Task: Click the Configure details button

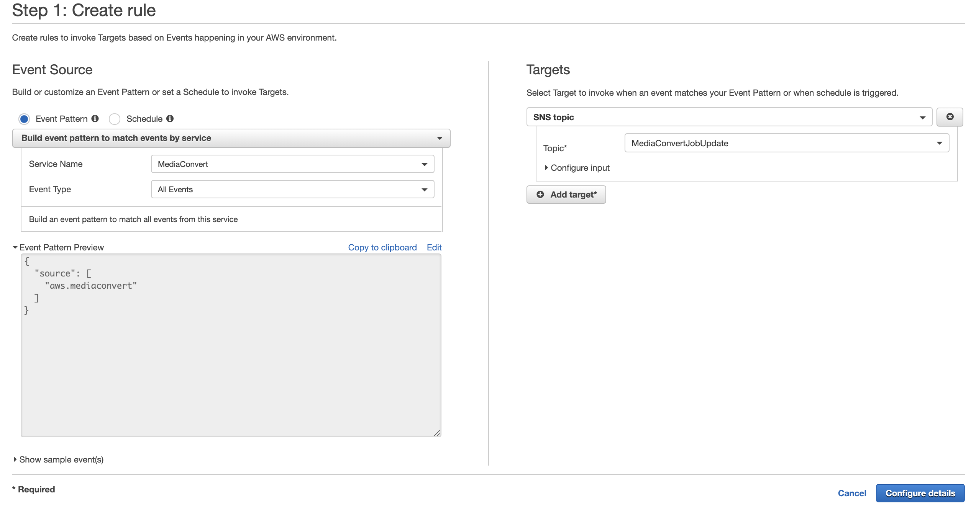Action: coord(920,493)
